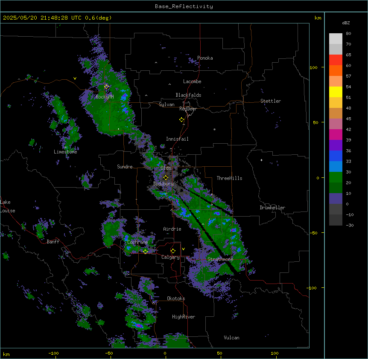The image size is (368, 359).
Task: Click the white asterisk marker east of Innisfail
Action: click(x=214, y=129)
